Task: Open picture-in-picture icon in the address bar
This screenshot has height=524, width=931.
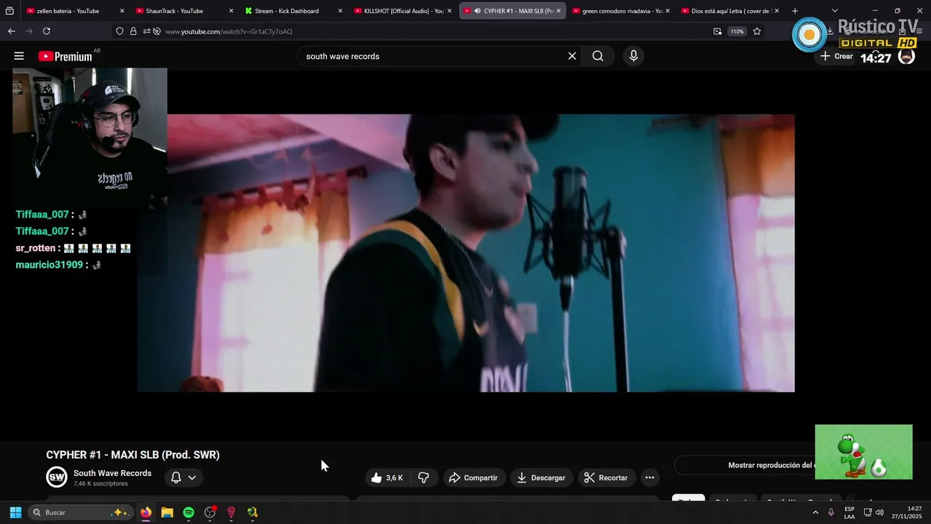Action: (x=718, y=31)
